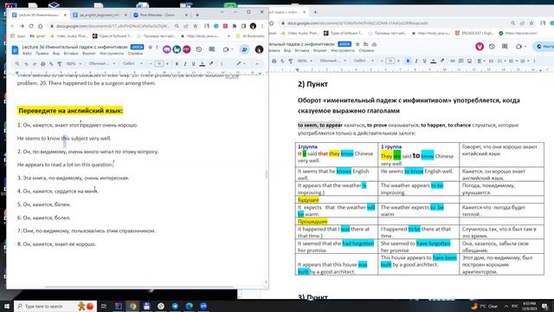Bookmark this page star in left Chrome window
The height and width of the screenshot is (312, 554).
click(x=195, y=26)
